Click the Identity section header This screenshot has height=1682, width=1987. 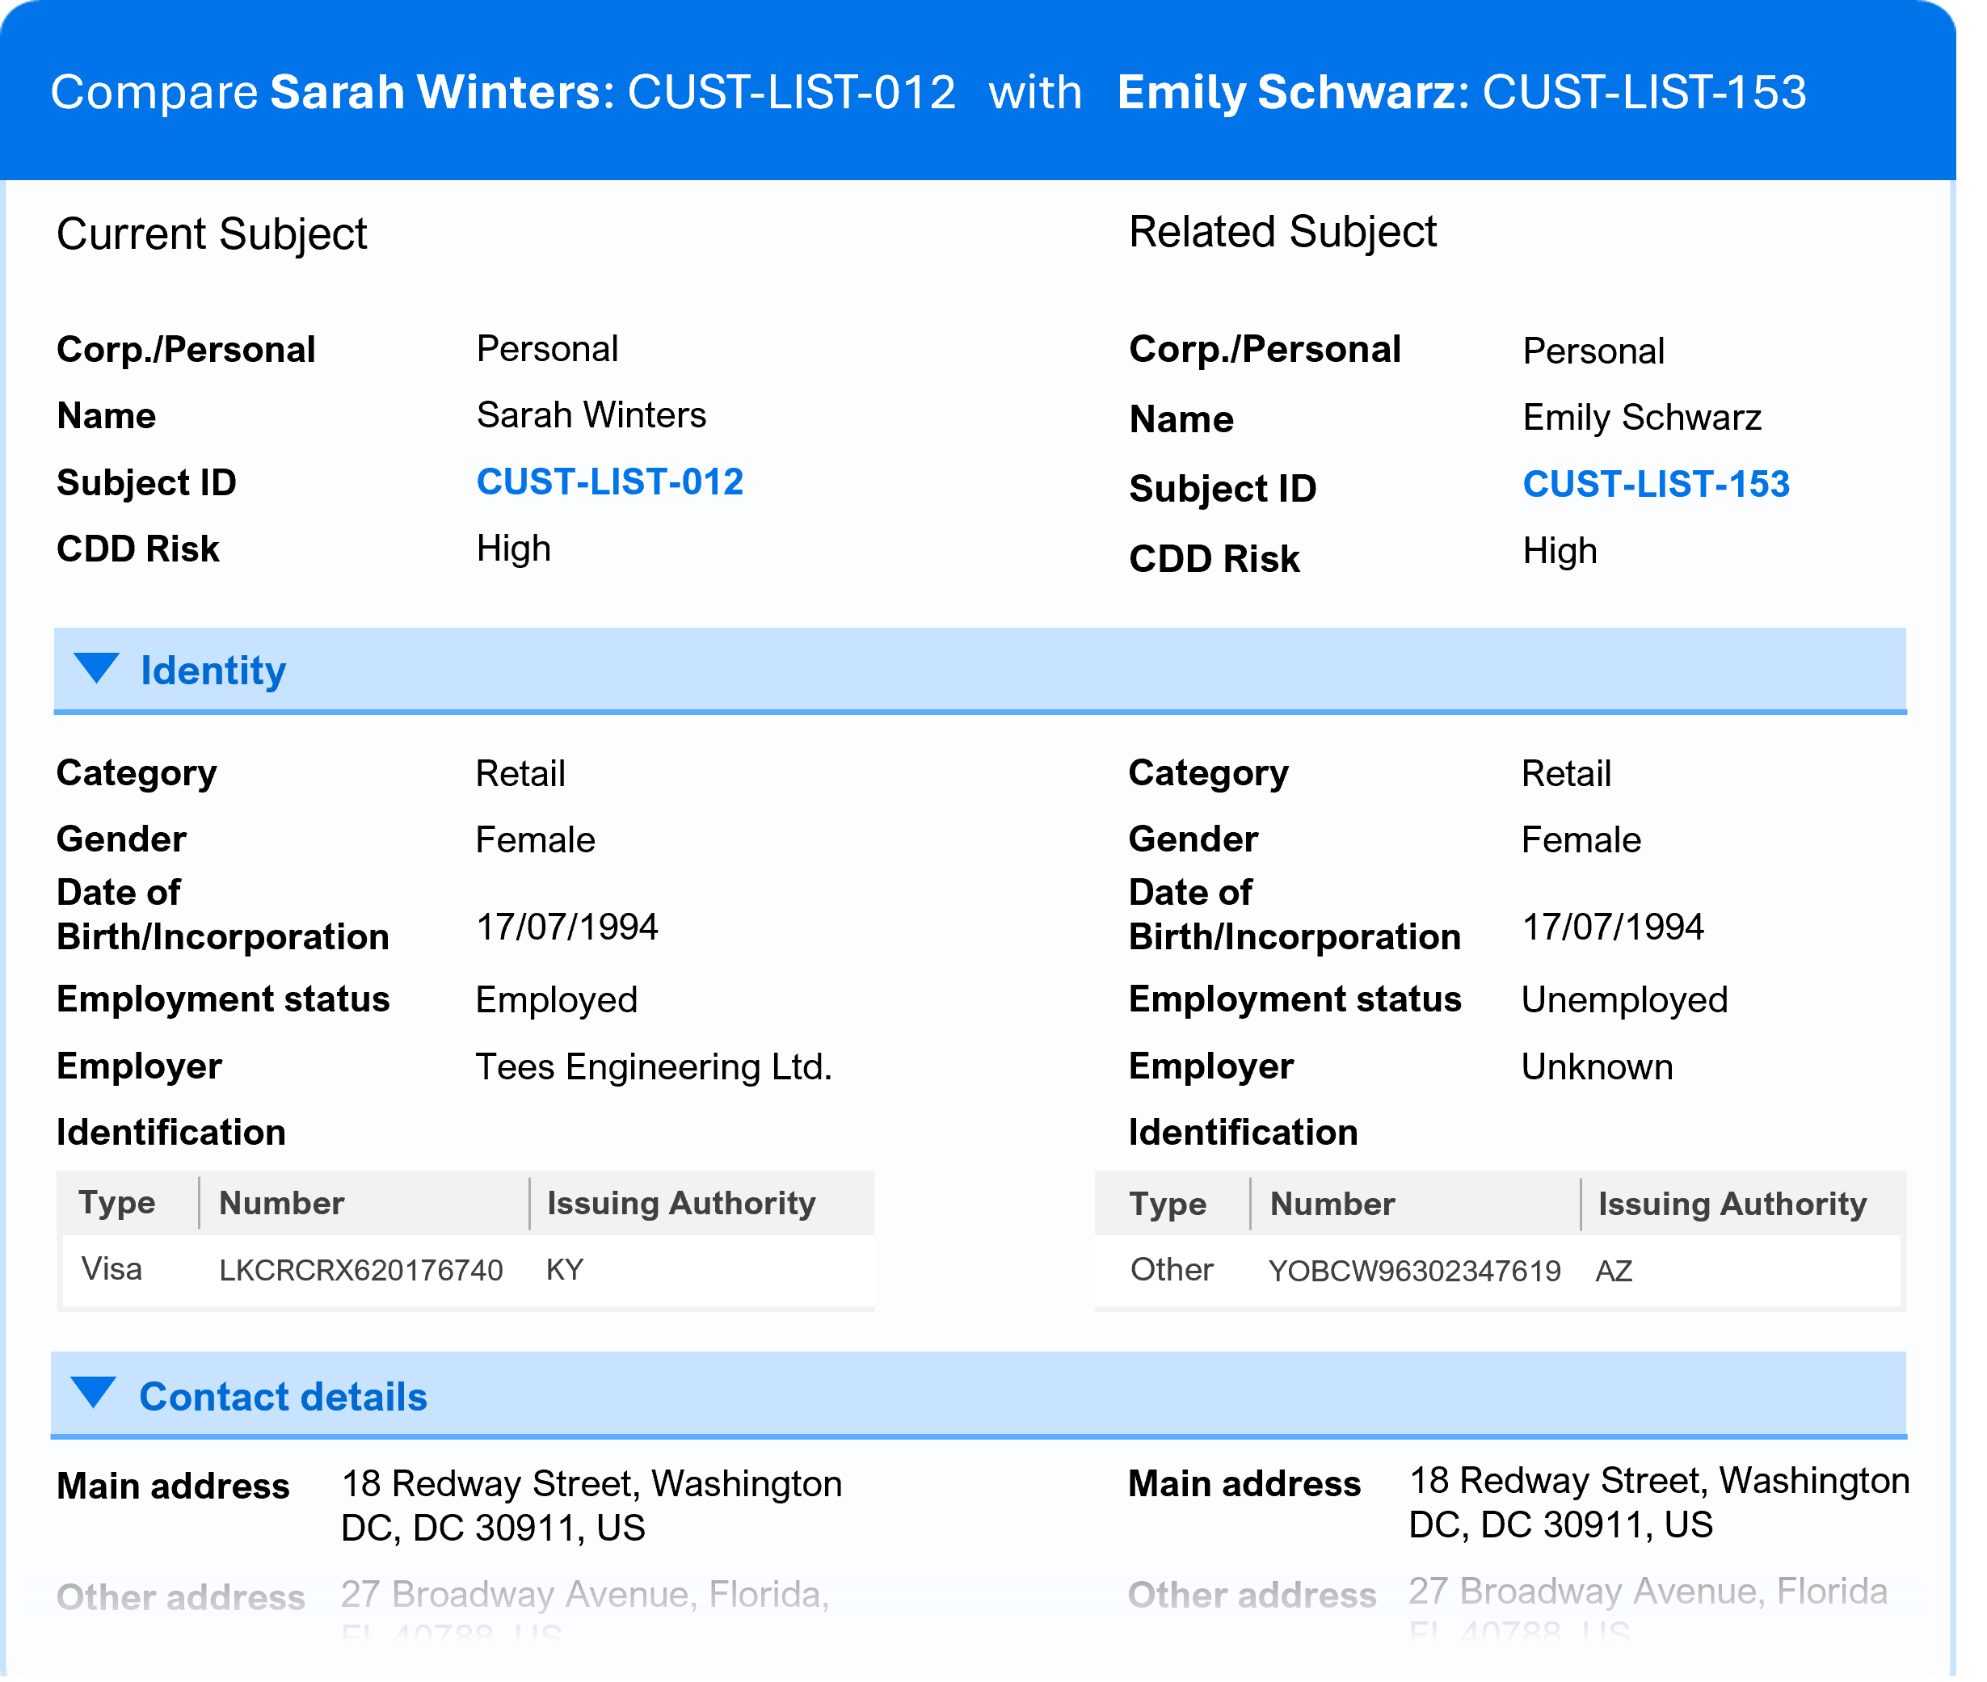pos(213,671)
